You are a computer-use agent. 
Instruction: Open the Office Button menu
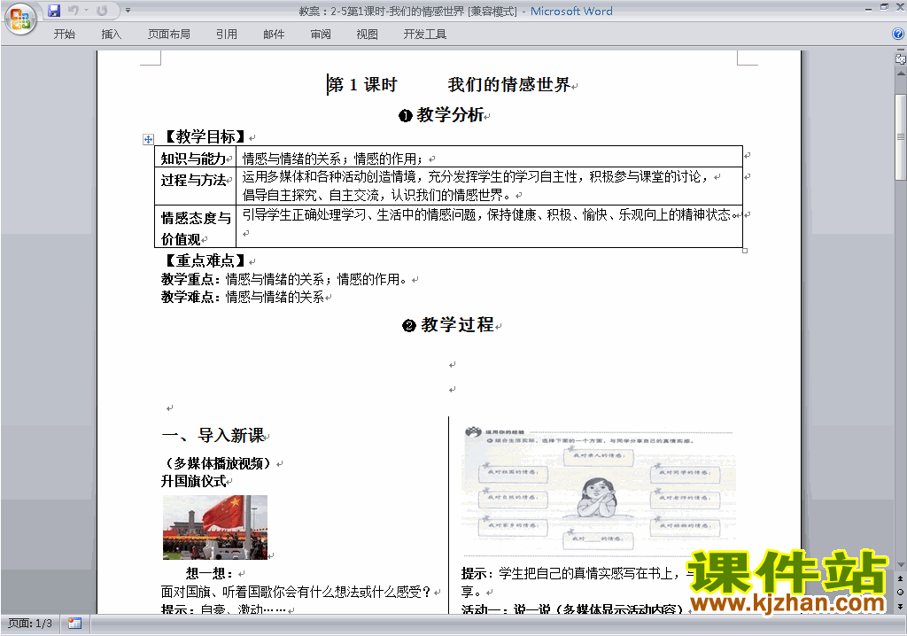click(20, 19)
